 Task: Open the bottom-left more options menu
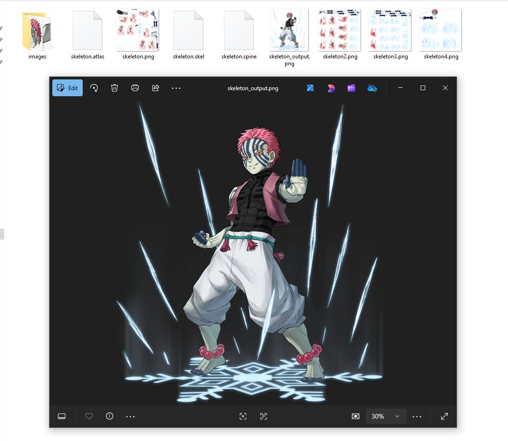[130, 416]
